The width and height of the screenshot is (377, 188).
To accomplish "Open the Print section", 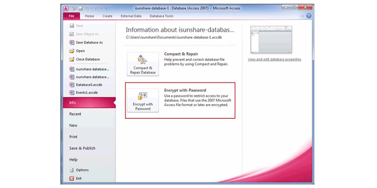I will [x=74, y=137].
